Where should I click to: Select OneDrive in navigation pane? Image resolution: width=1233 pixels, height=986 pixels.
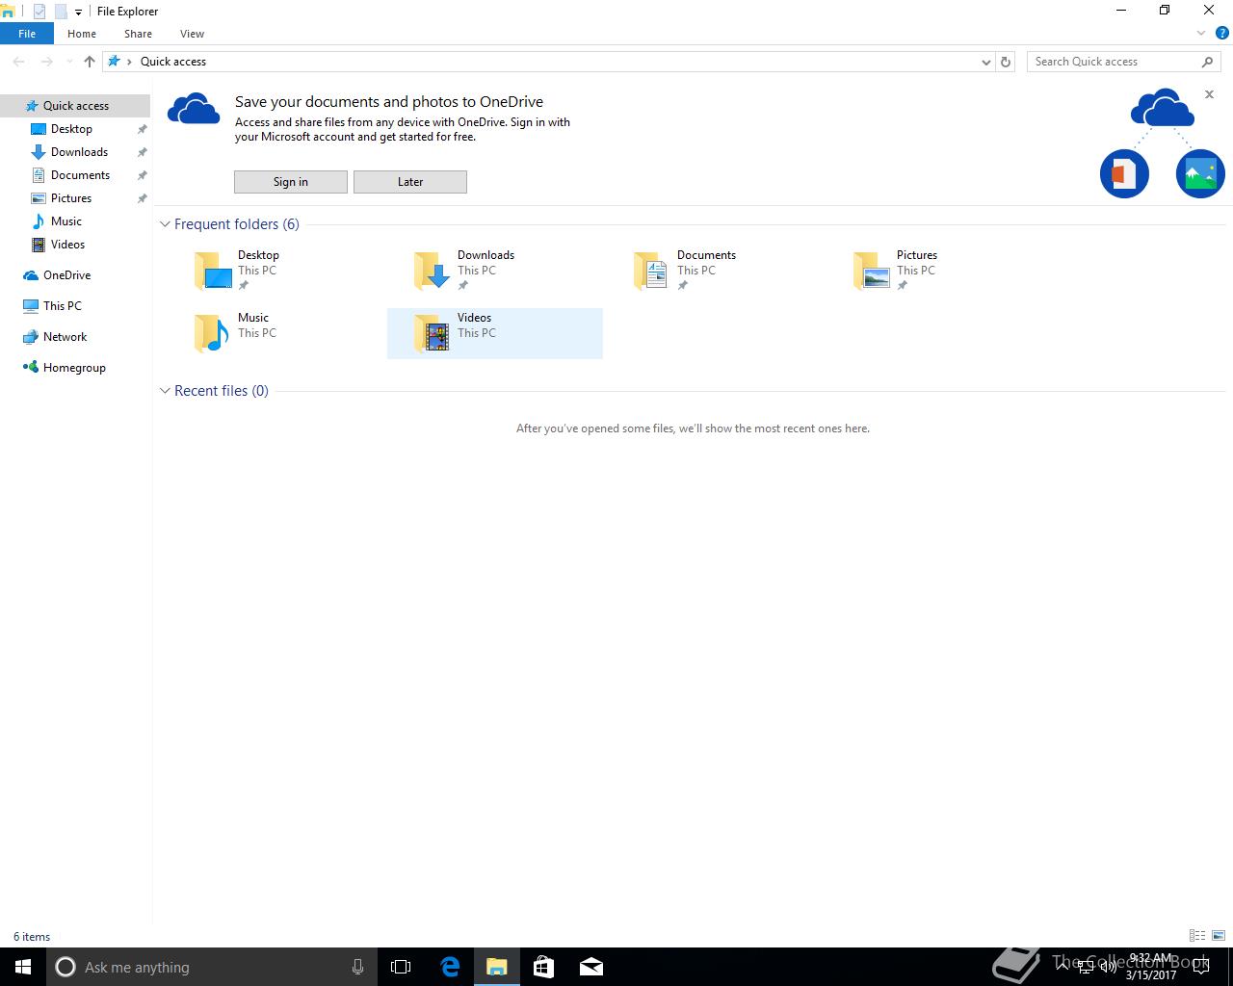coord(66,275)
